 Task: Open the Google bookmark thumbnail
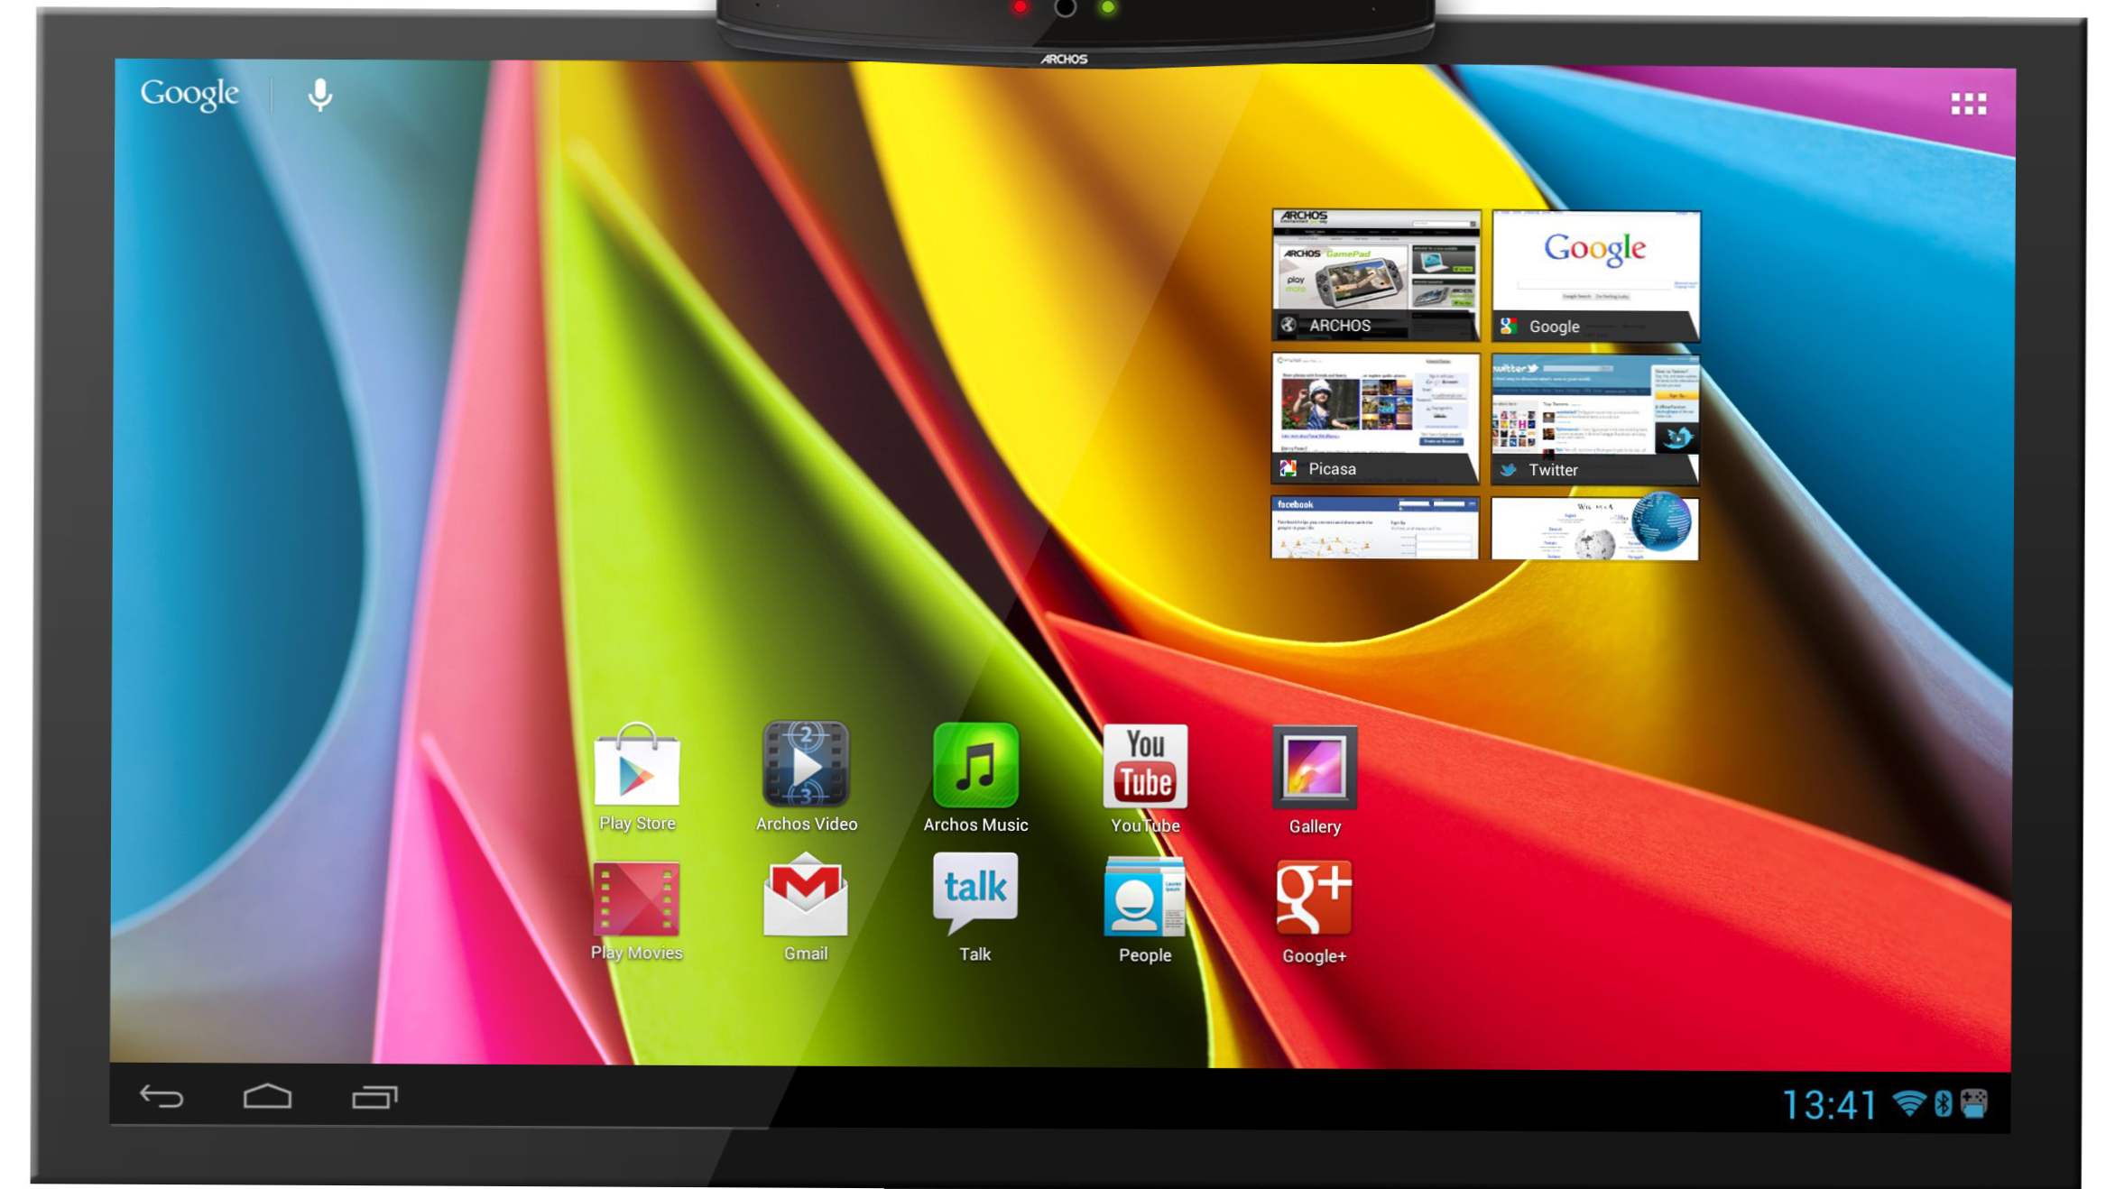[x=1595, y=276]
